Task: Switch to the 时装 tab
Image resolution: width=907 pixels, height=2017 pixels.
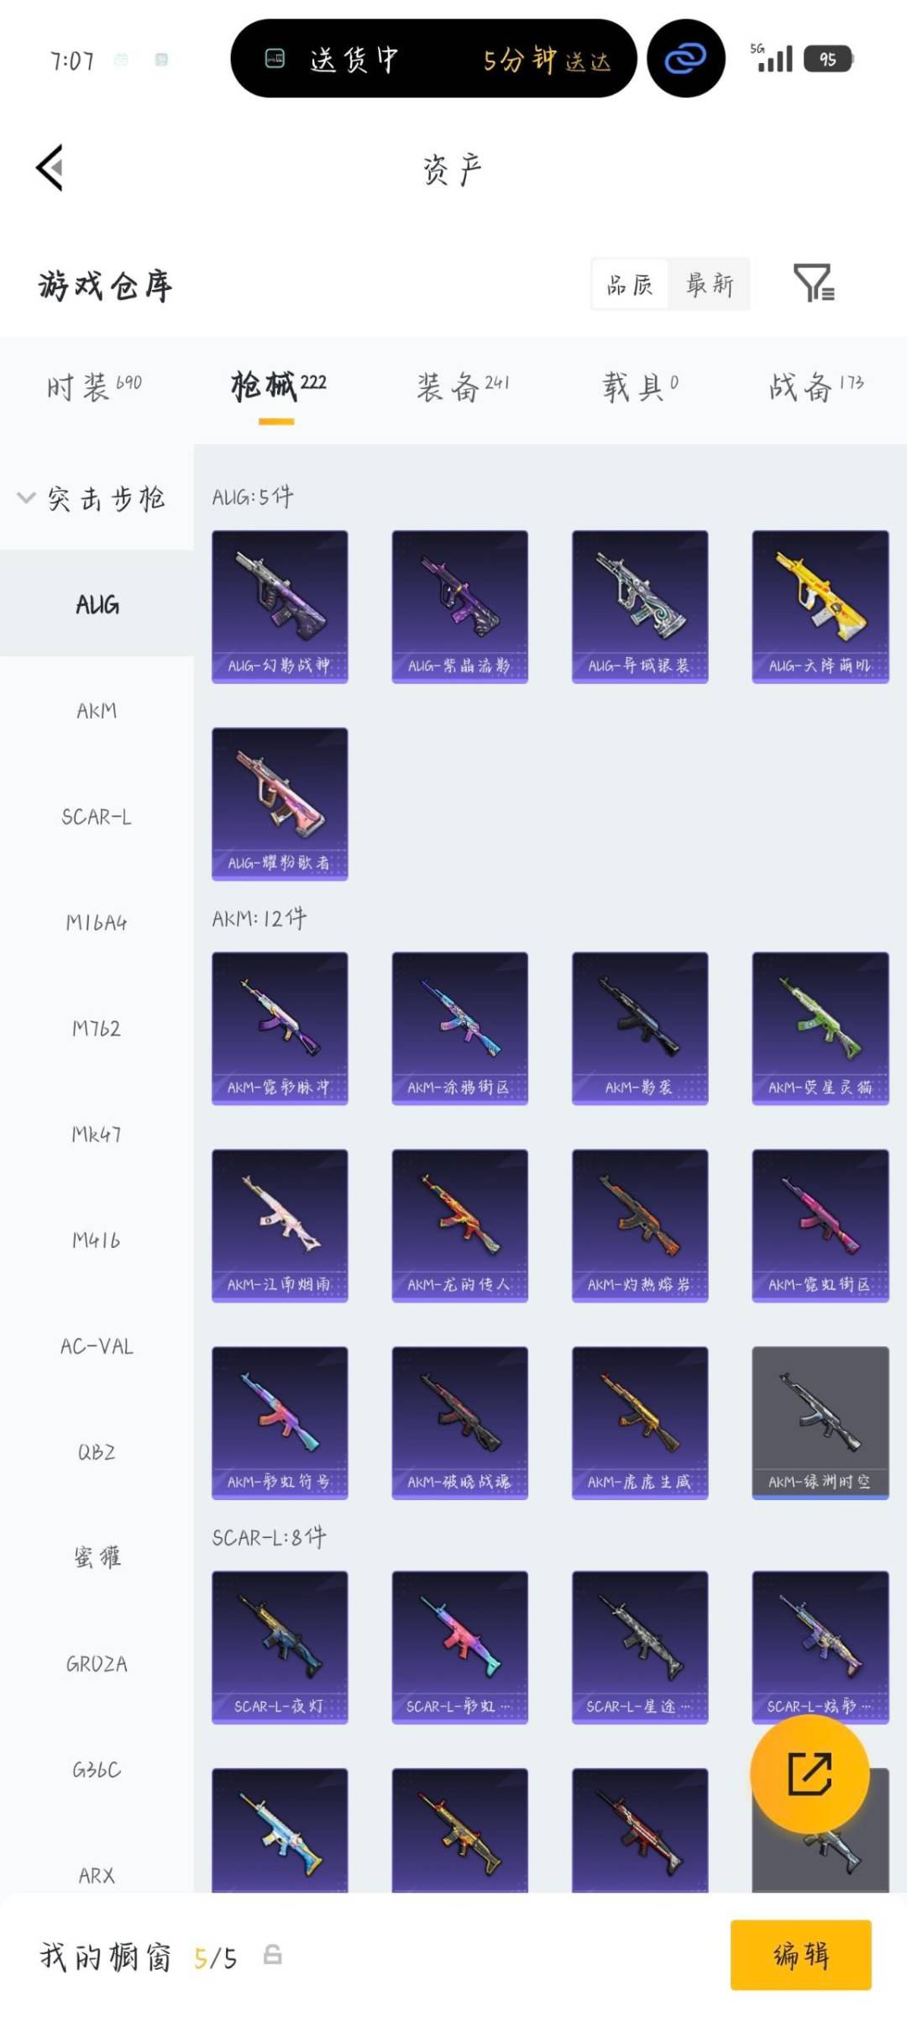Action: coord(94,387)
